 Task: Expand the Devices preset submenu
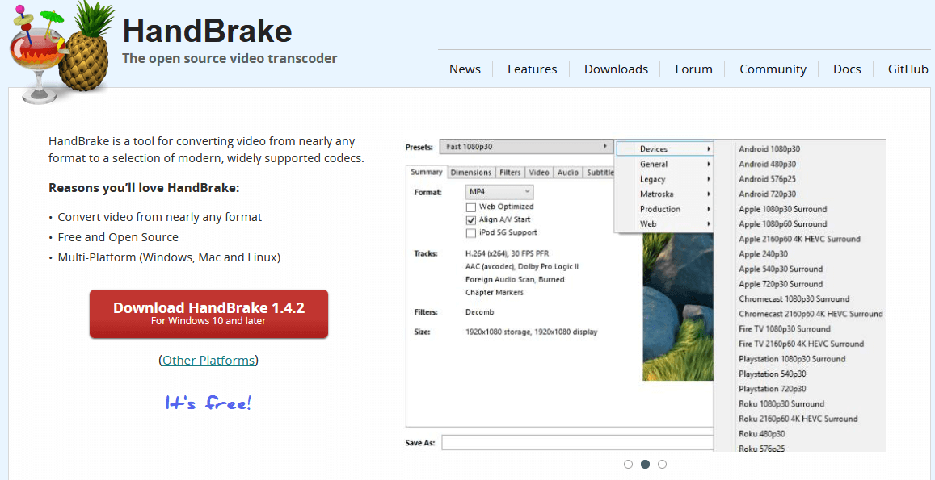665,149
